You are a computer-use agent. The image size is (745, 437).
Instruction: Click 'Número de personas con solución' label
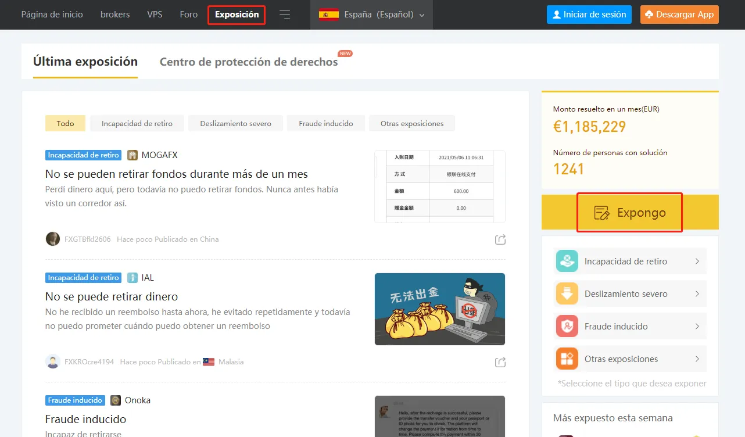click(x=610, y=153)
